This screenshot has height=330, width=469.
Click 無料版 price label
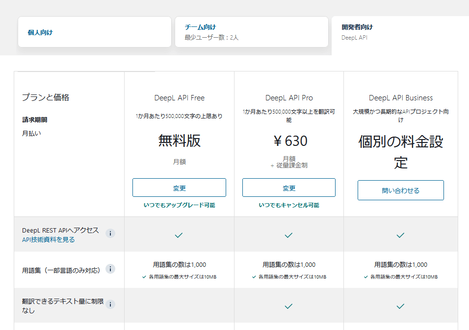click(180, 141)
